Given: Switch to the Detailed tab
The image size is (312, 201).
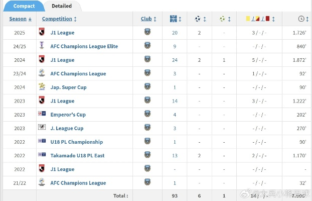Looking at the screenshot, I should click(61, 6).
